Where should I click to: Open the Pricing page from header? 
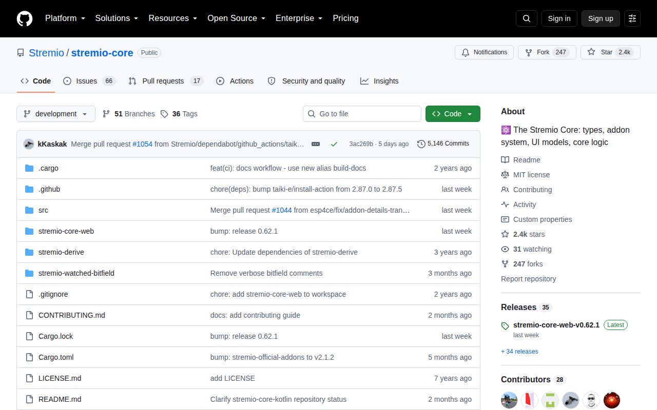pos(345,18)
